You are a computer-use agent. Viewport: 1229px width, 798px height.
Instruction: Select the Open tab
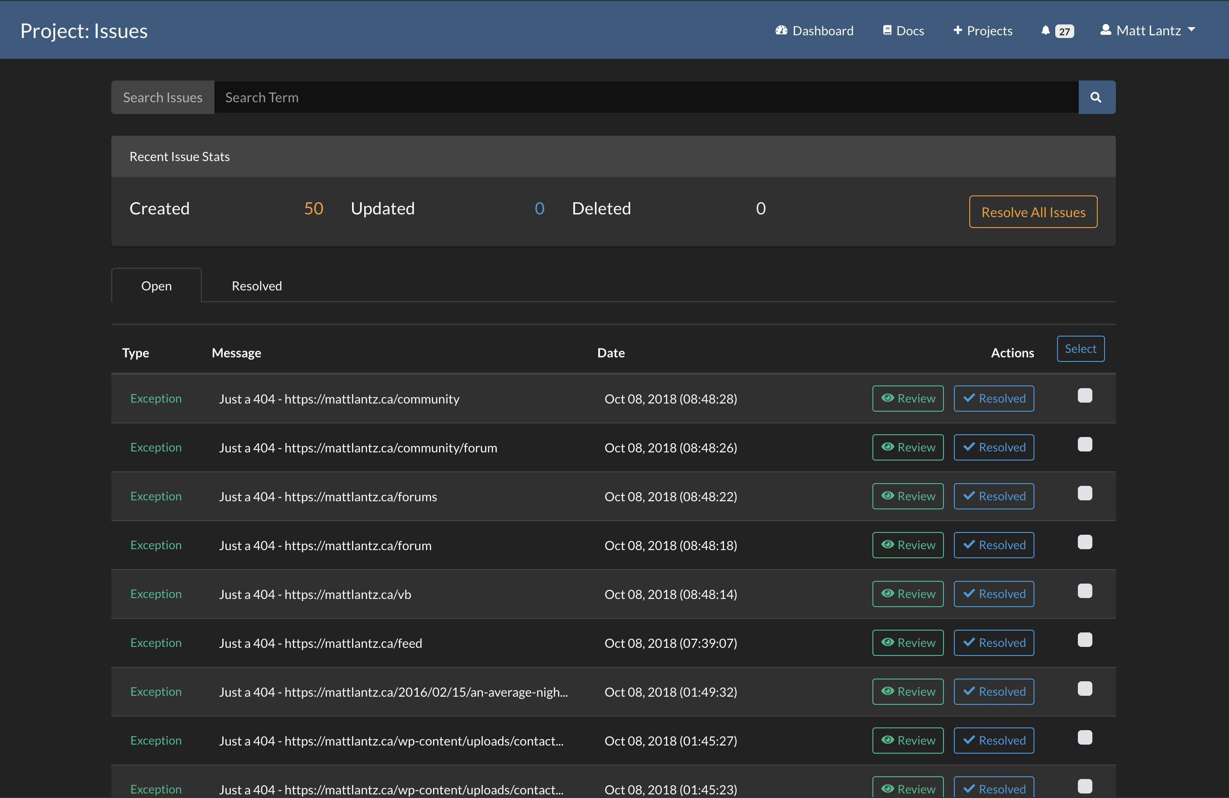(157, 286)
